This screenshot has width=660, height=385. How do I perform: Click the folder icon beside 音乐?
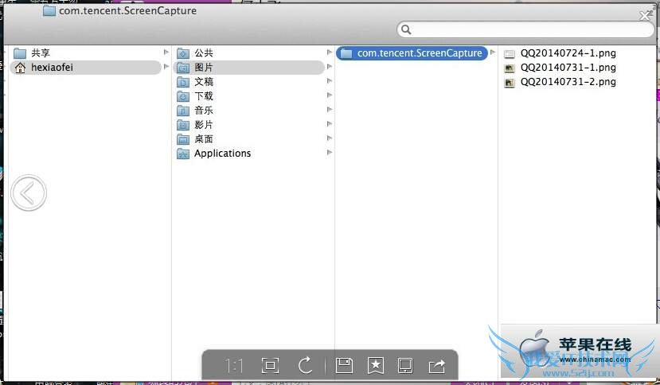pos(183,111)
